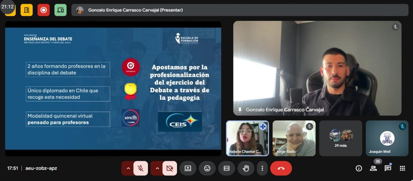413x181 pixels.
Task: Select Jorge Radic's video thumbnail
Action: coord(294,138)
